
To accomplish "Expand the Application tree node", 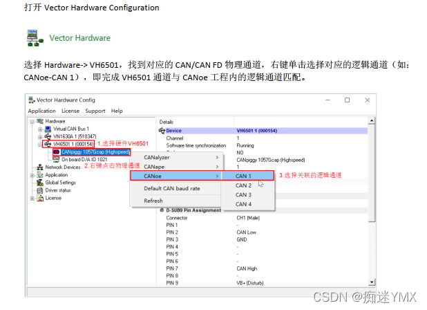I will coord(32,175).
